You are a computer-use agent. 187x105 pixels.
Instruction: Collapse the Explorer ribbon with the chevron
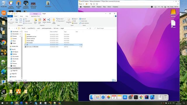click(113, 16)
